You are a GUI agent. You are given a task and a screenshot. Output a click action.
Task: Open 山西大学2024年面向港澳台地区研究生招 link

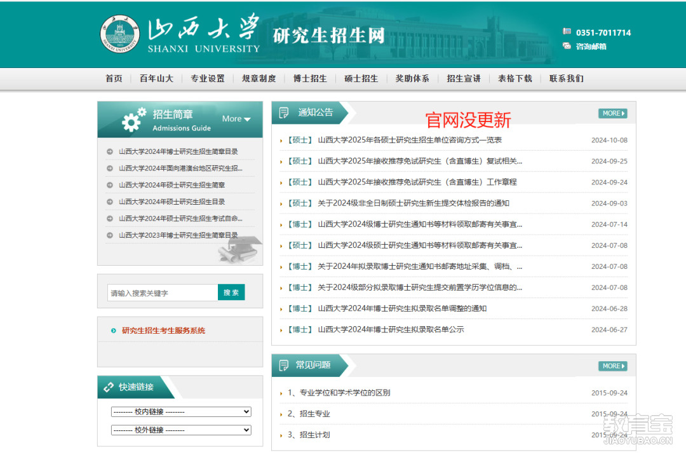tap(180, 168)
